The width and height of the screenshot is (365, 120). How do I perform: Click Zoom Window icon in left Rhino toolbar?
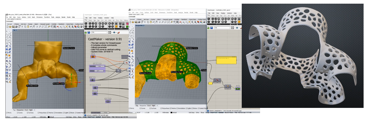[42, 27]
